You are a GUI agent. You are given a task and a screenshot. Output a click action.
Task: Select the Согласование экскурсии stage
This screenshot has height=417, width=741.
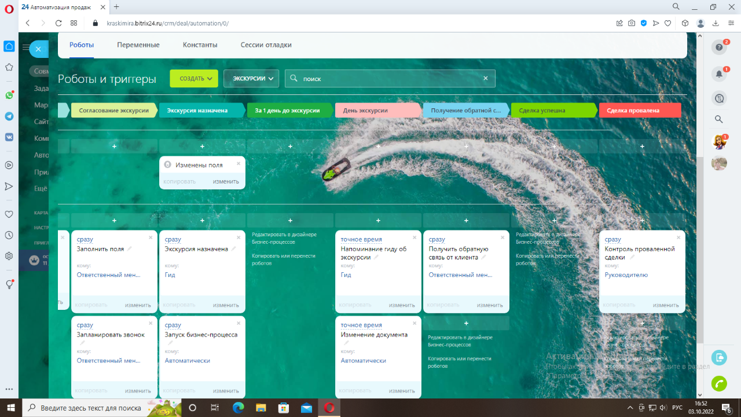(114, 110)
